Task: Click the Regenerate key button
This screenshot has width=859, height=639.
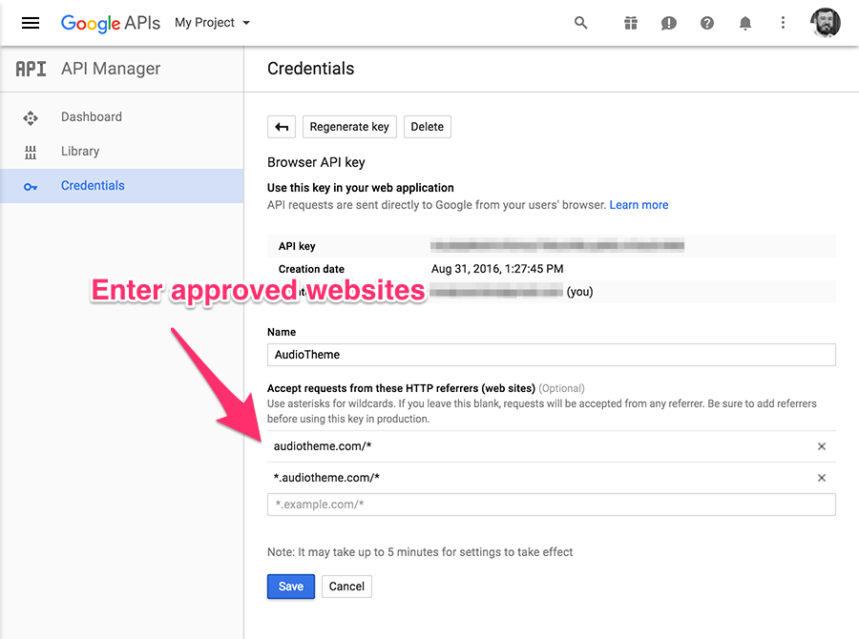Action: (x=348, y=126)
